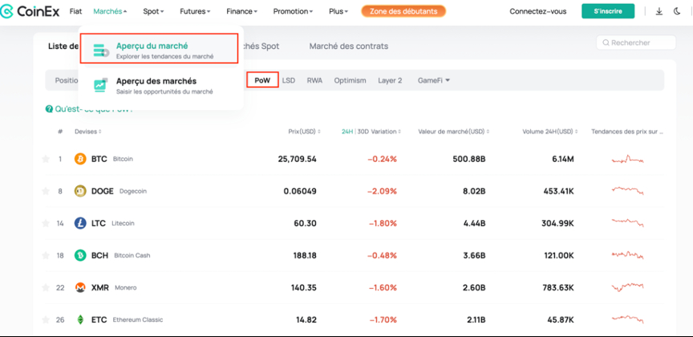Expand the Finance dropdown menu
This screenshot has height=337, width=693.
tap(241, 11)
